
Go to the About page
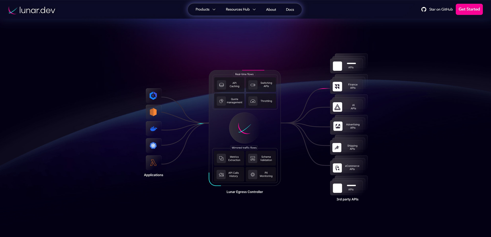click(271, 9)
